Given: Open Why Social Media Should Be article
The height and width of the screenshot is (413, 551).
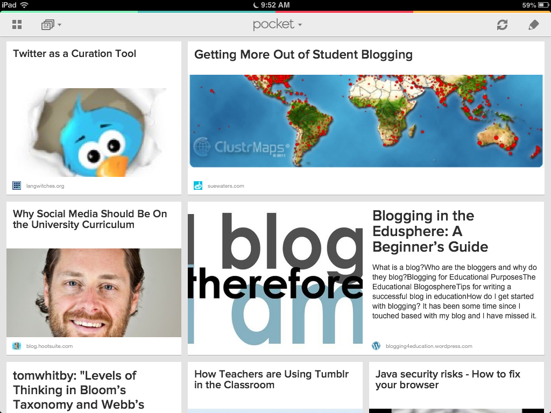Looking at the screenshot, I should [x=90, y=219].
